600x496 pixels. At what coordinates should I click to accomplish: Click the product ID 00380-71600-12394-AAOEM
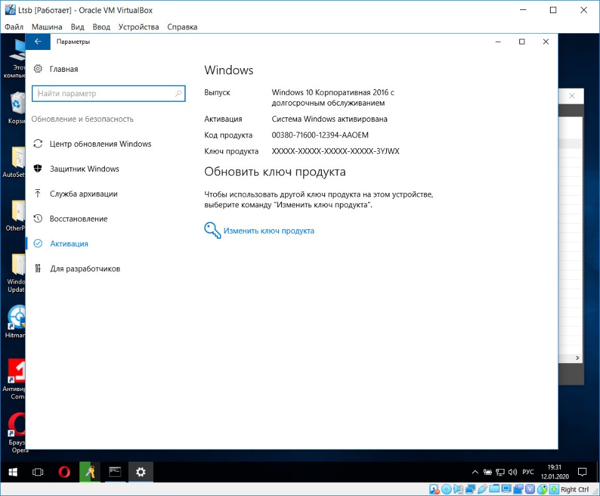point(320,135)
